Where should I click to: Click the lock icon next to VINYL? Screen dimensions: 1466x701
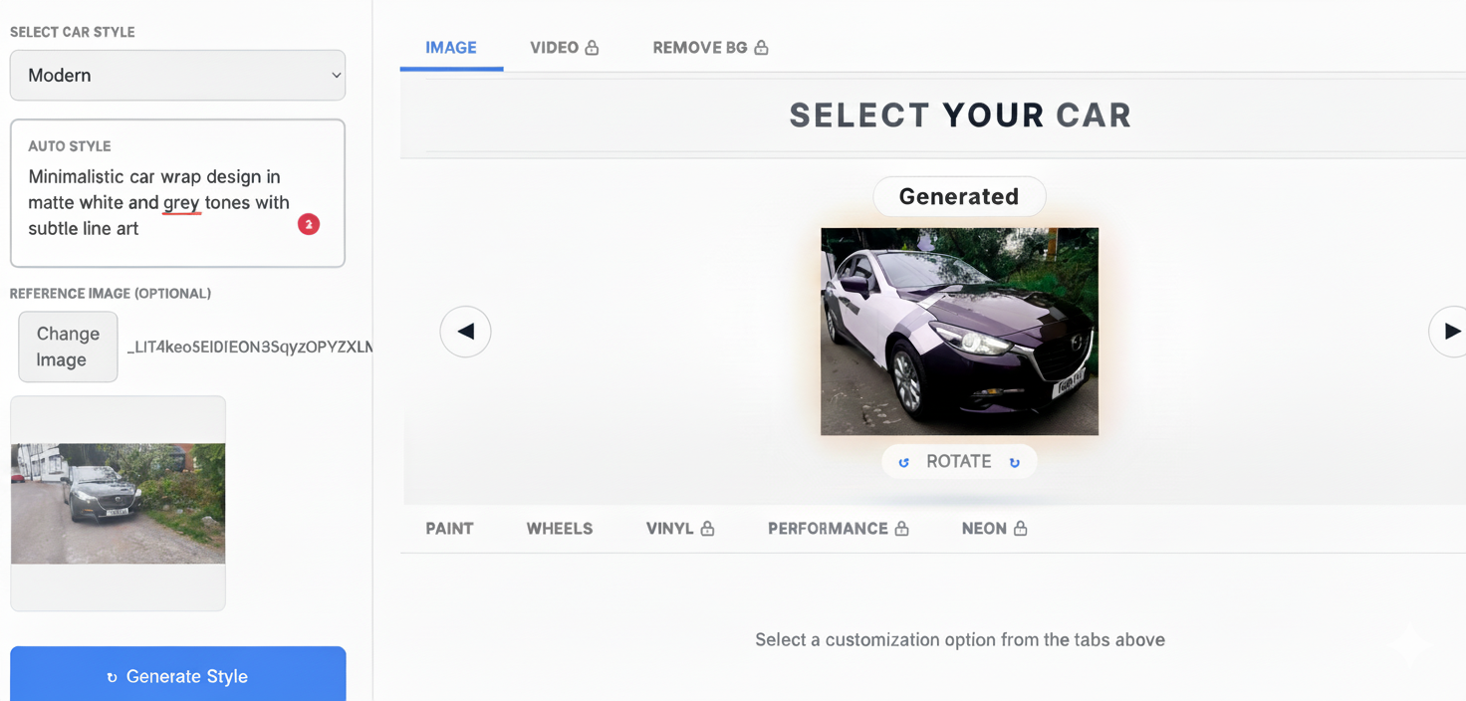[707, 529]
